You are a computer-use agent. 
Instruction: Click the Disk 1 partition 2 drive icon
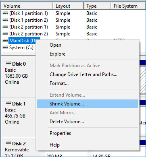click(5, 20)
